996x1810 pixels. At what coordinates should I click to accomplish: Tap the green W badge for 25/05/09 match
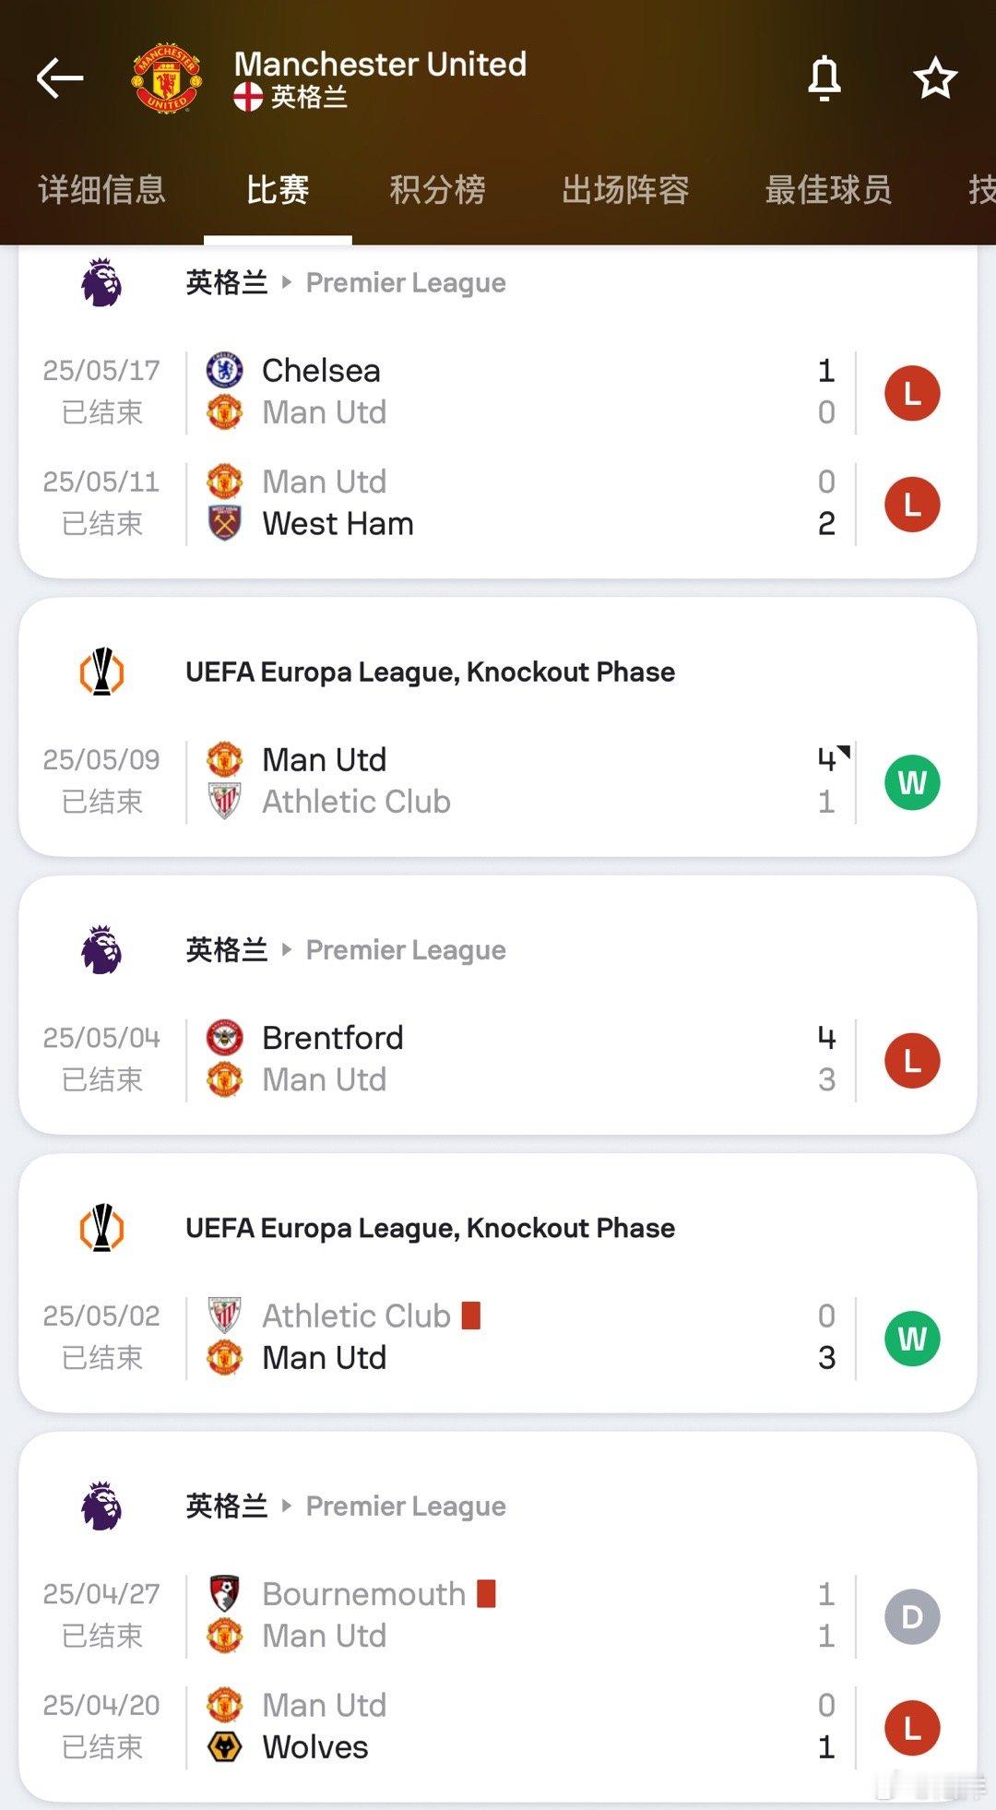pos(912,782)
